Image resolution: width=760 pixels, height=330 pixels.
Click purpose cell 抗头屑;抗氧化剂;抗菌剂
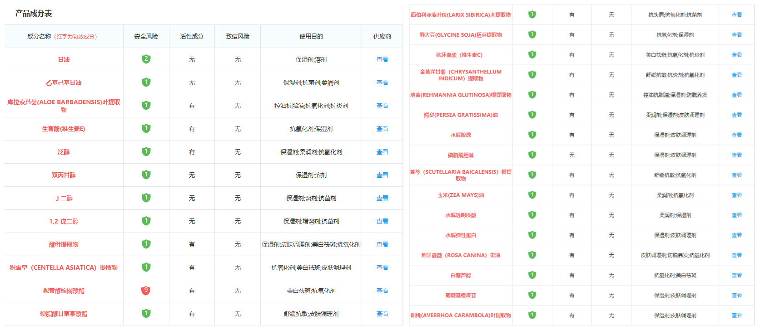[x=675, y=15]
